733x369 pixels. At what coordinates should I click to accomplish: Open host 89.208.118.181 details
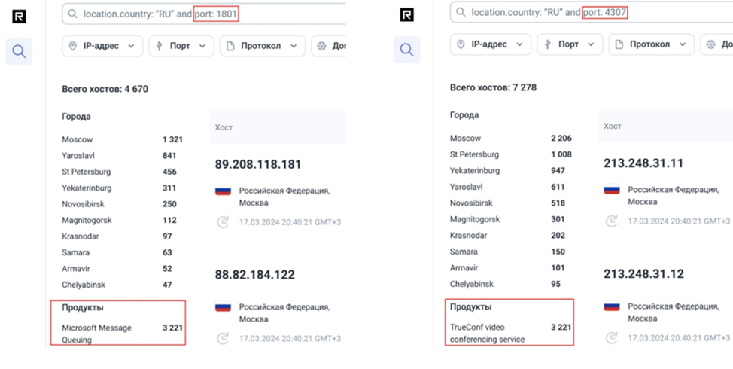coord(259,164)
